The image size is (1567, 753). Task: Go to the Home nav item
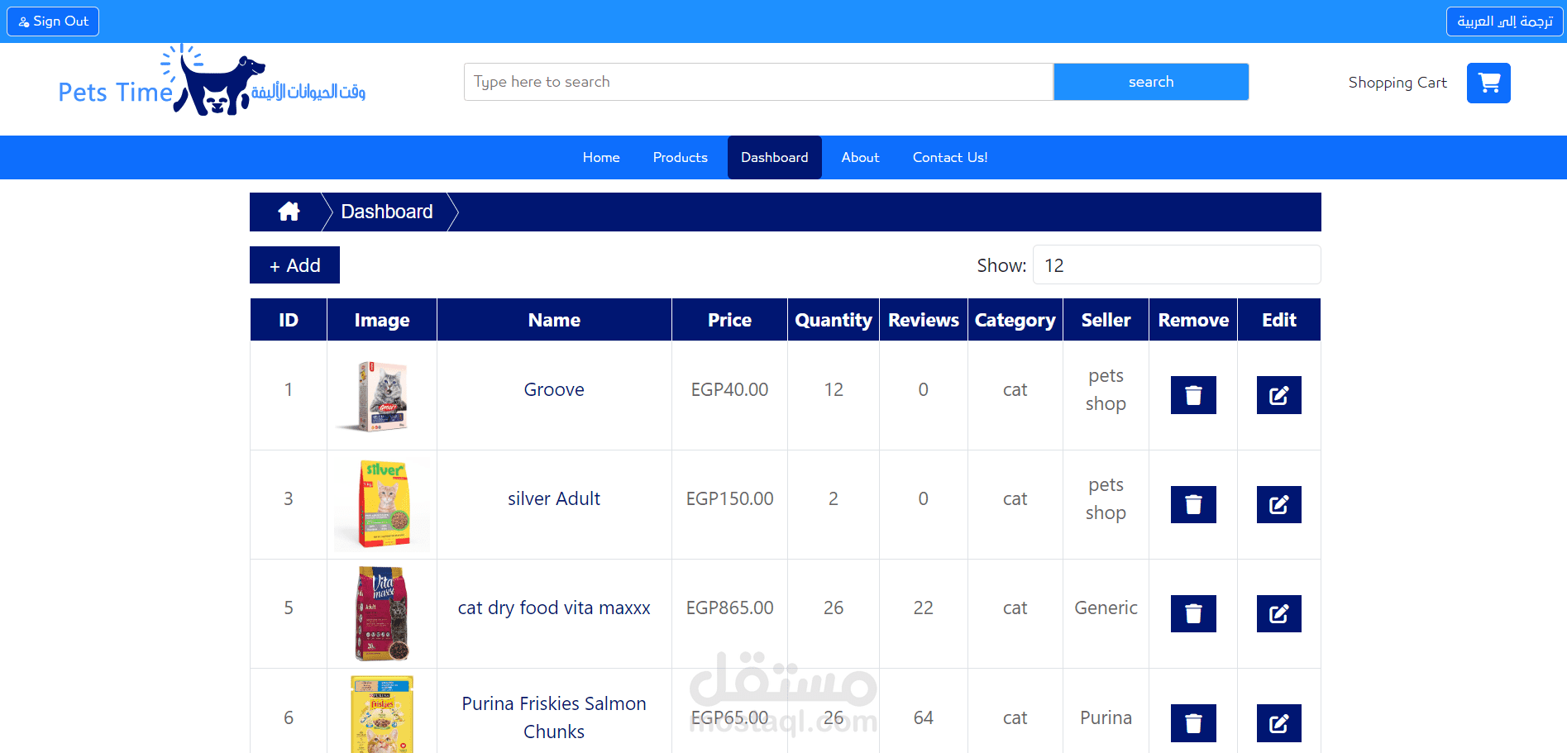click(x=601, y=157)
